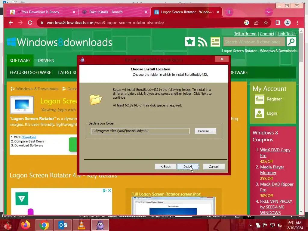Close the You Download is Ready tab
The height and width of the screenshot is (231, 308).
click(x=74, y=12)
